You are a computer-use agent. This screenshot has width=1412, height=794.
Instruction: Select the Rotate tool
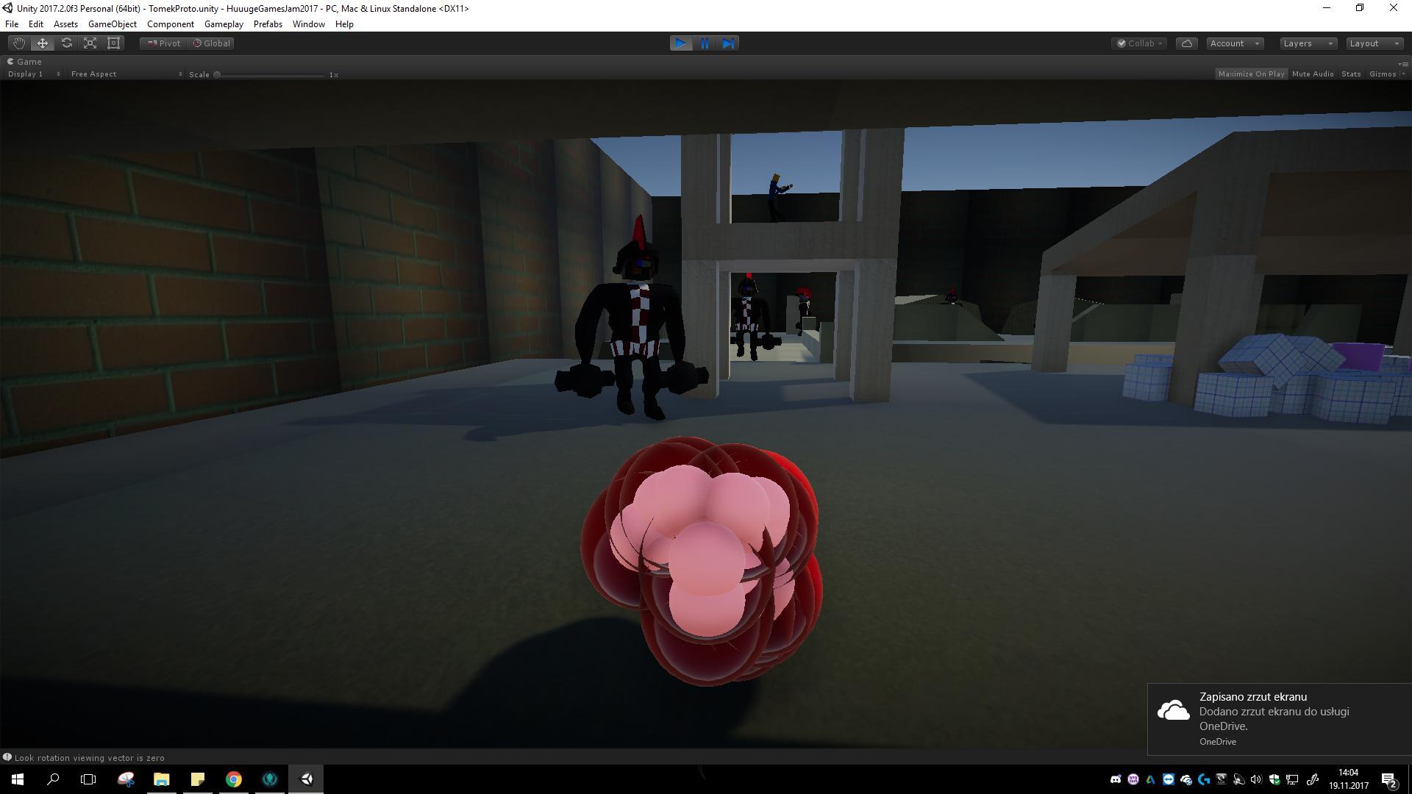coord(66,43)
